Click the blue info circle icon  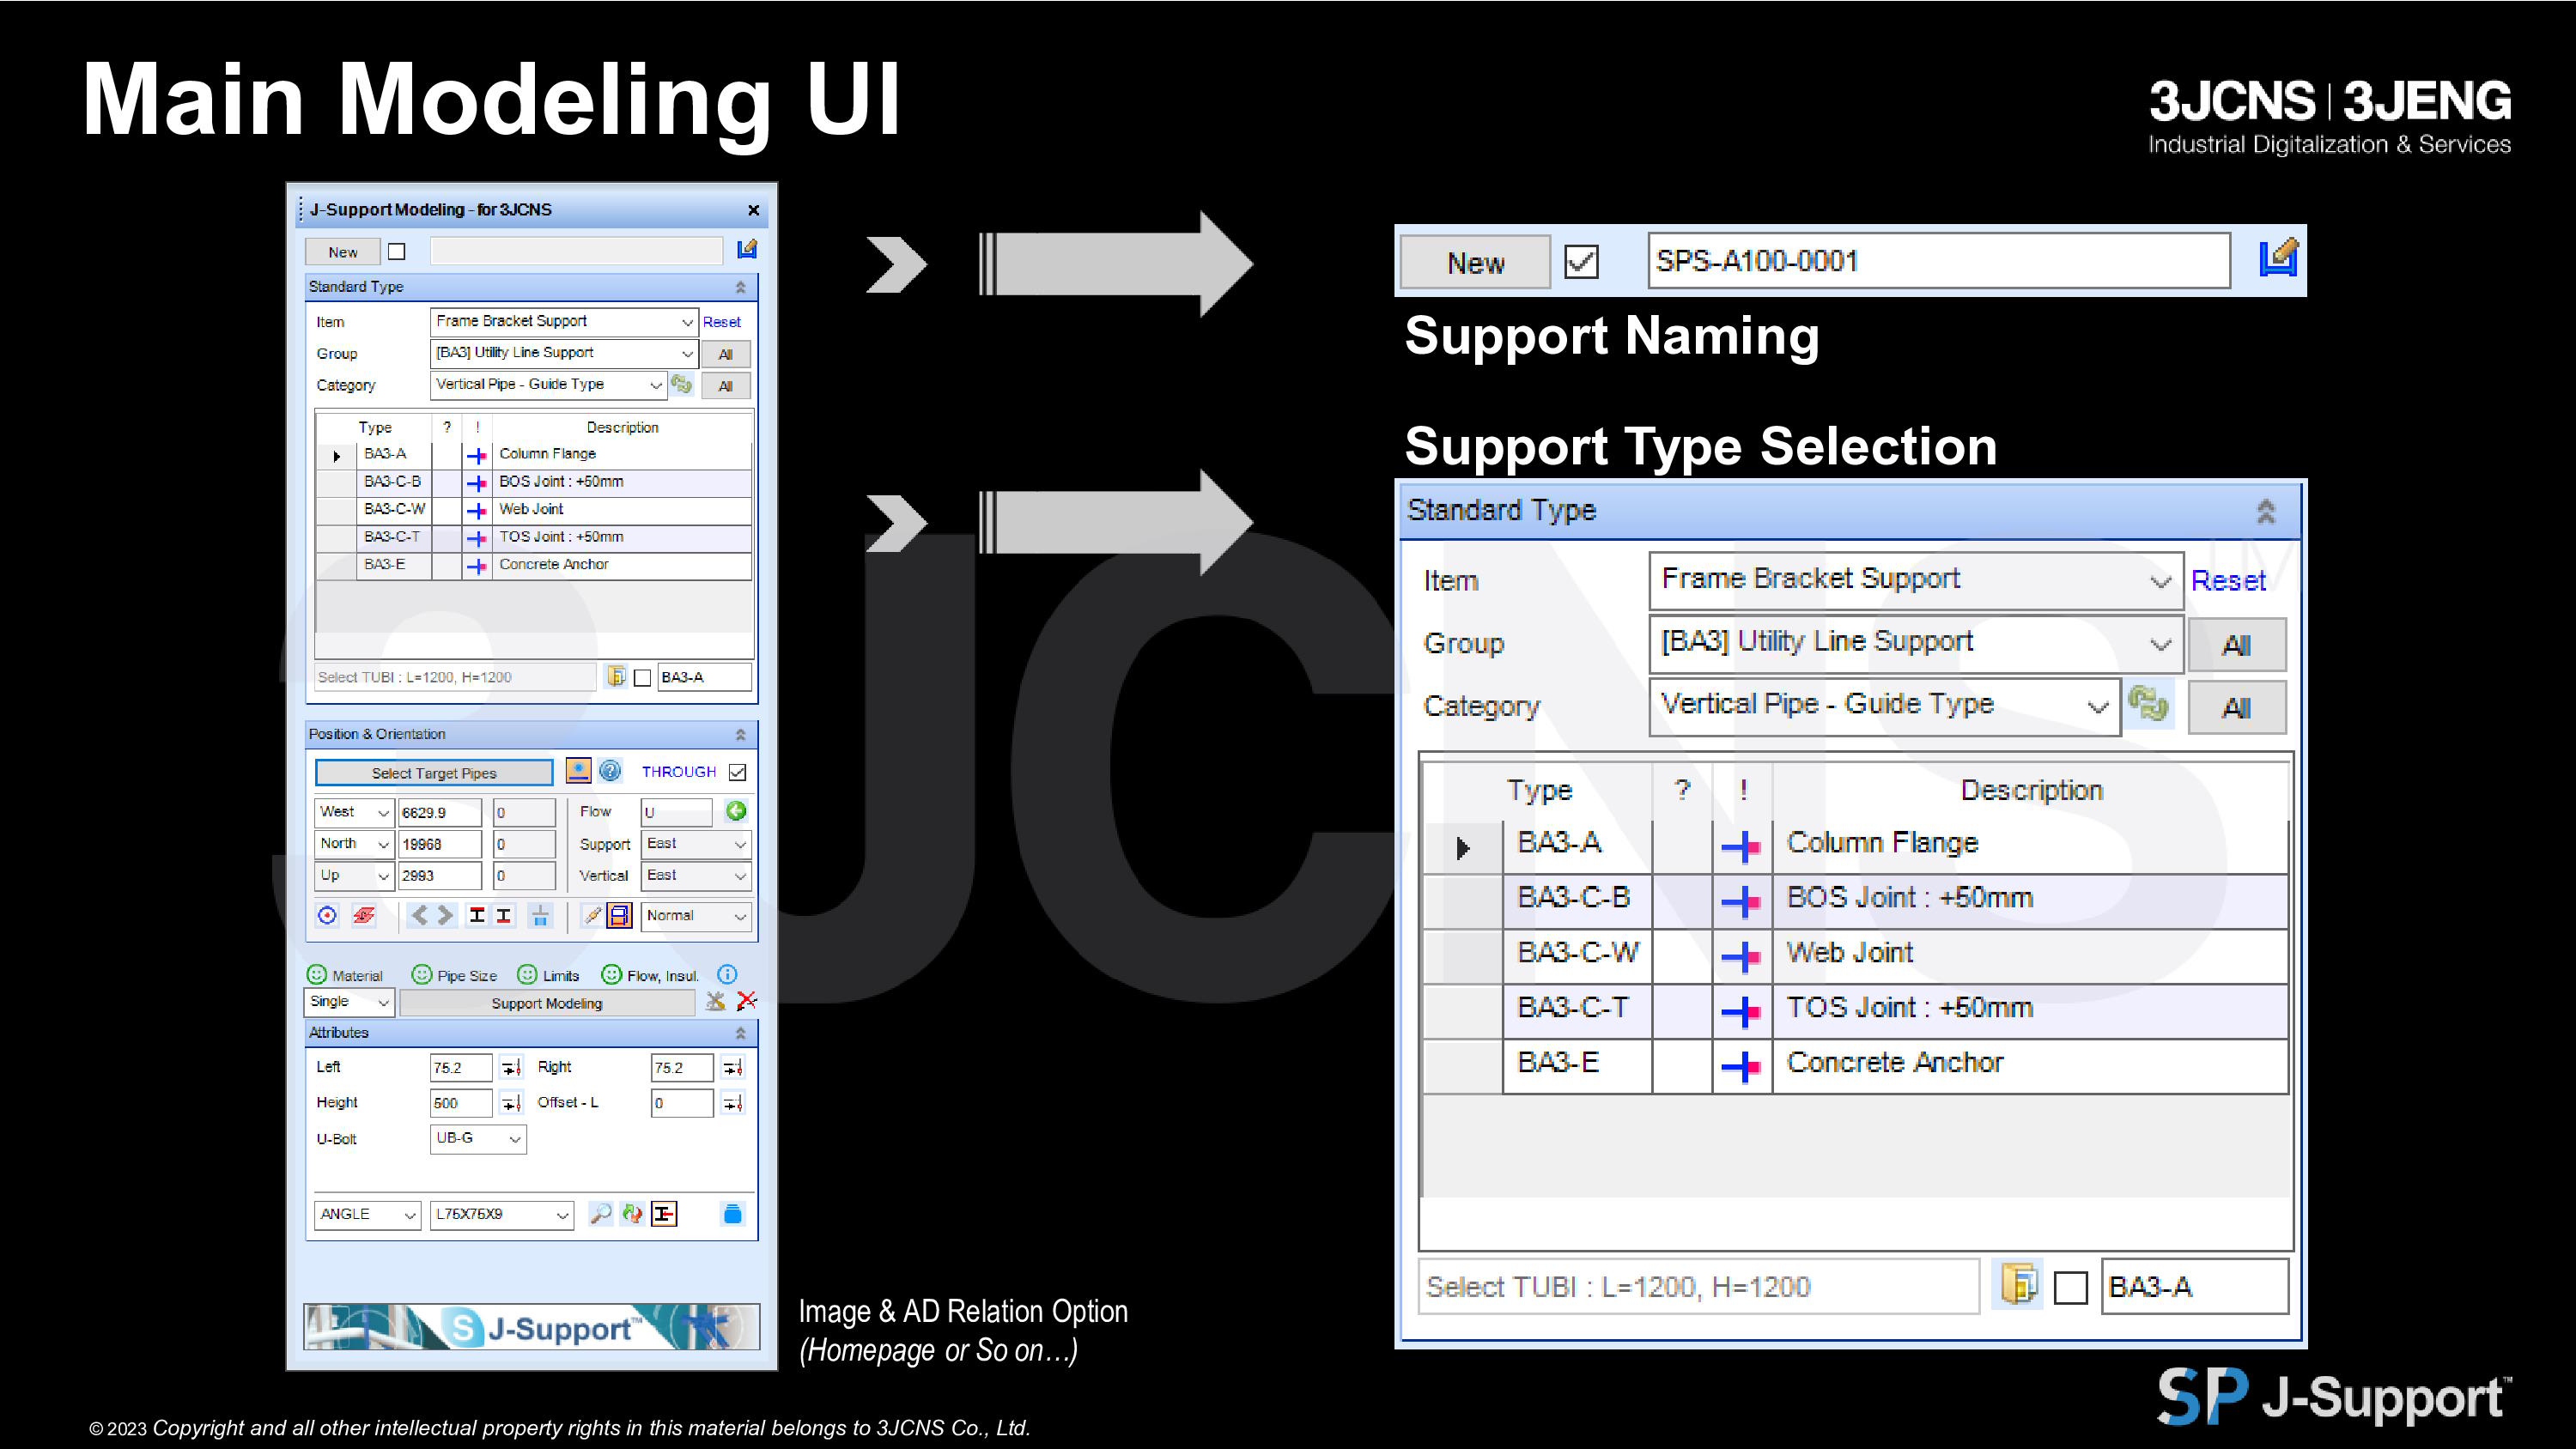point(727,975)
